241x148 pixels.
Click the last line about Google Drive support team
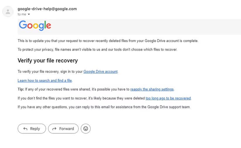click(104, 107)
